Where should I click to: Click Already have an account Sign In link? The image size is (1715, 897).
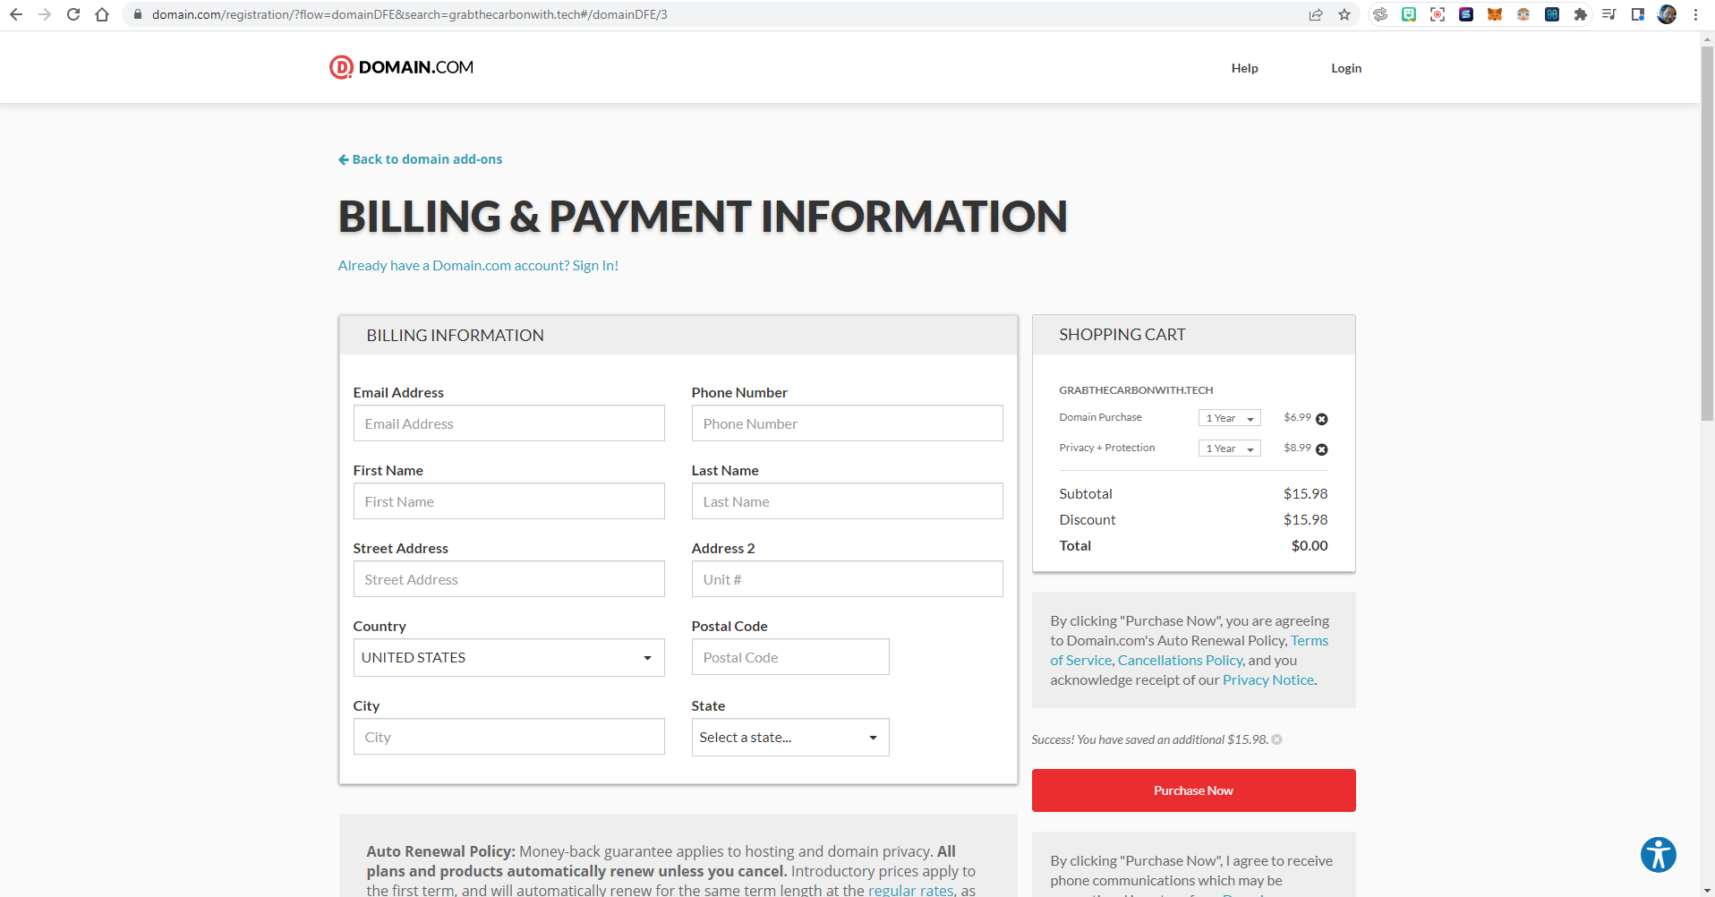(478, 266)
